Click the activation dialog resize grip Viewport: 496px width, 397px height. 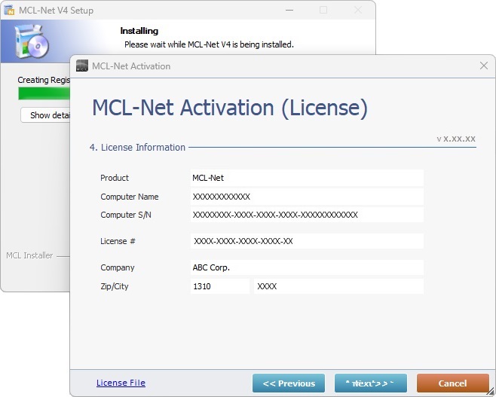491,392
